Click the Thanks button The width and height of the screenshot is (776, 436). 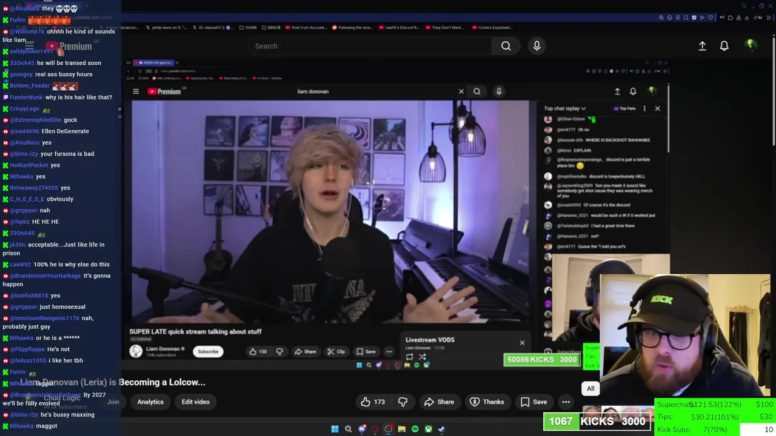click(487, 402)
